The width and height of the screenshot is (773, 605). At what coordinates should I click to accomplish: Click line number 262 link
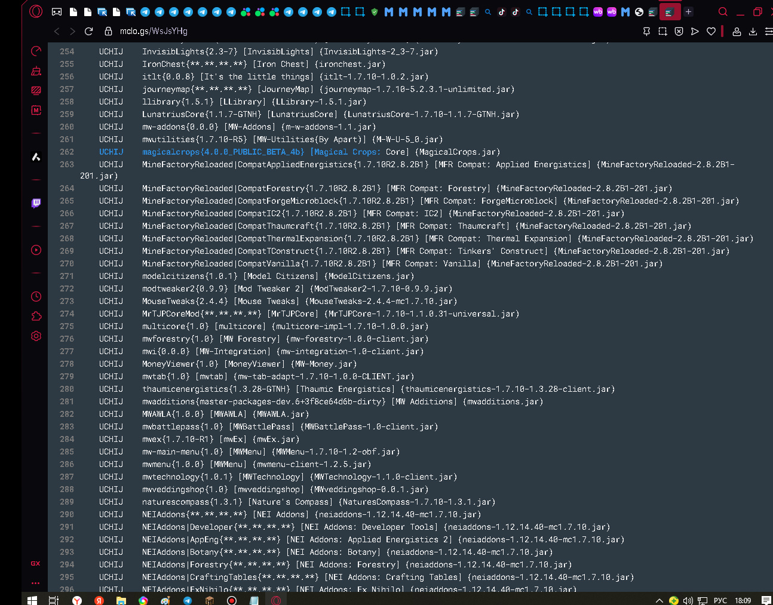click(x=67, y=152)
